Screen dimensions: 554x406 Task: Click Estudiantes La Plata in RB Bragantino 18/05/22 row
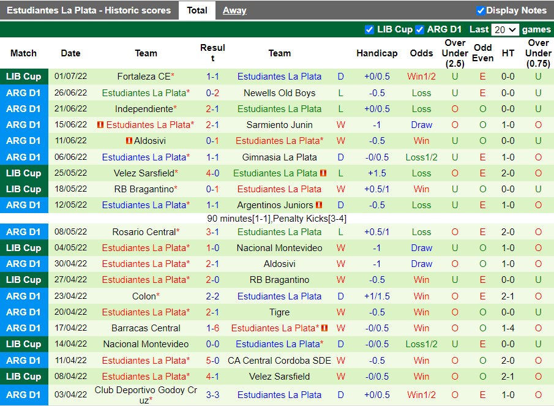(280, 189)
